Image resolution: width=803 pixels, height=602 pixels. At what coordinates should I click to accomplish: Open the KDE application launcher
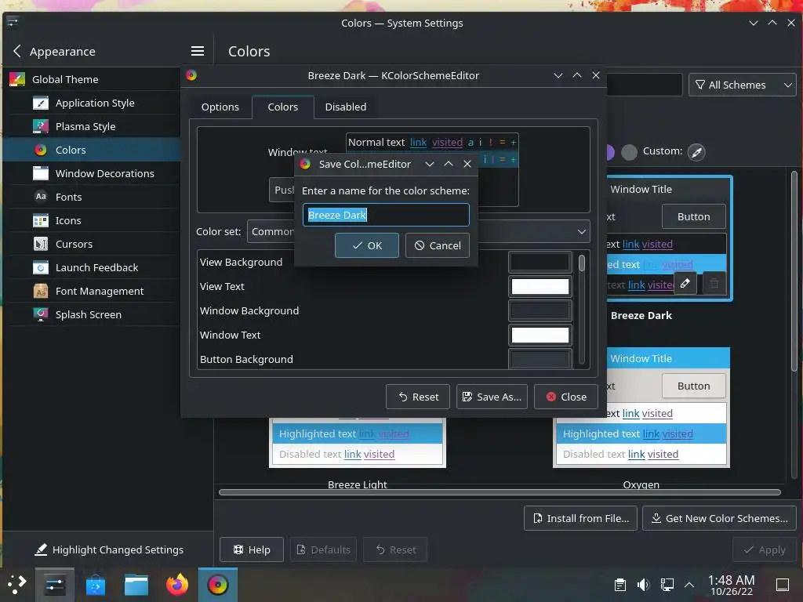click(16, 584)
